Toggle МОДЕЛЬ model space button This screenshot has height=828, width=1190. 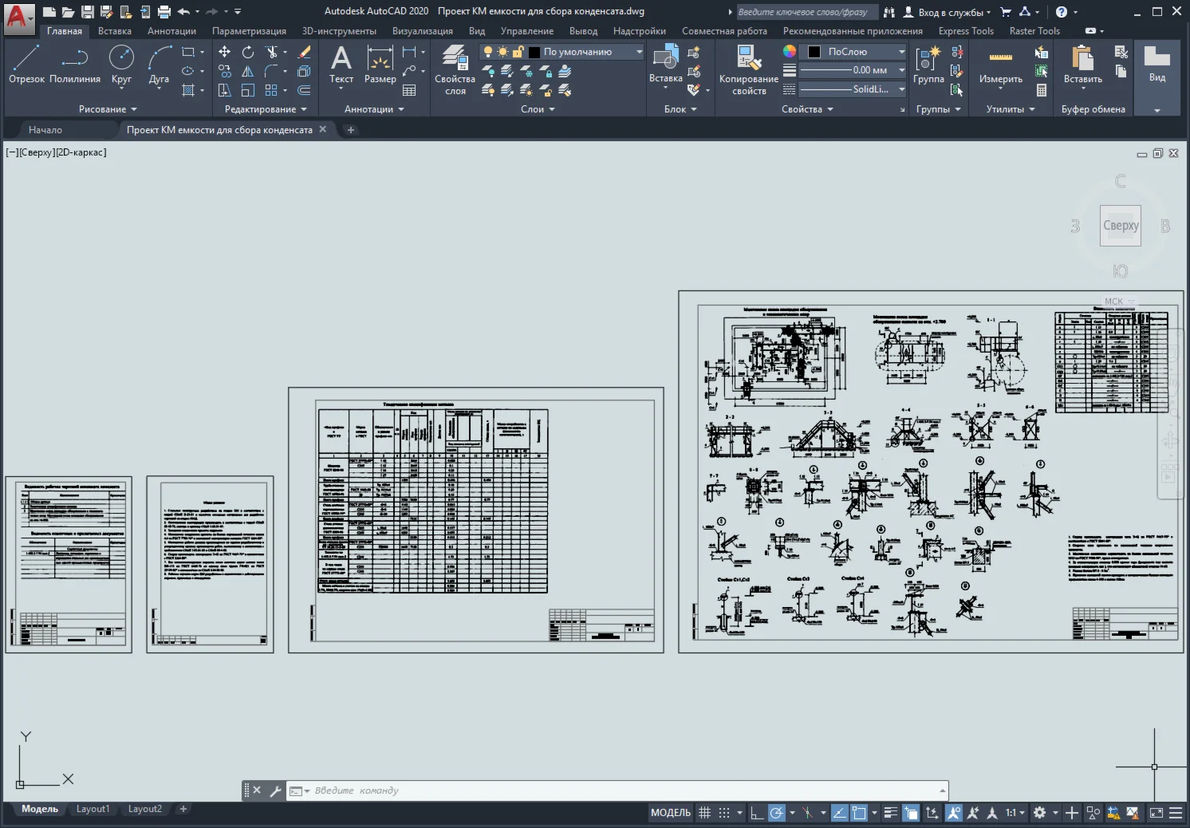(671, 813)
